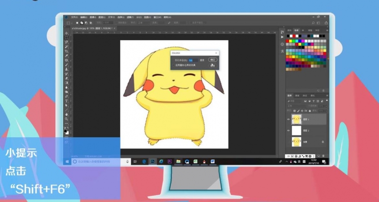Screen dimensions: 379x202
Task: Click the foreground color swatch in toolbox
Action: (x=66, y=131)
